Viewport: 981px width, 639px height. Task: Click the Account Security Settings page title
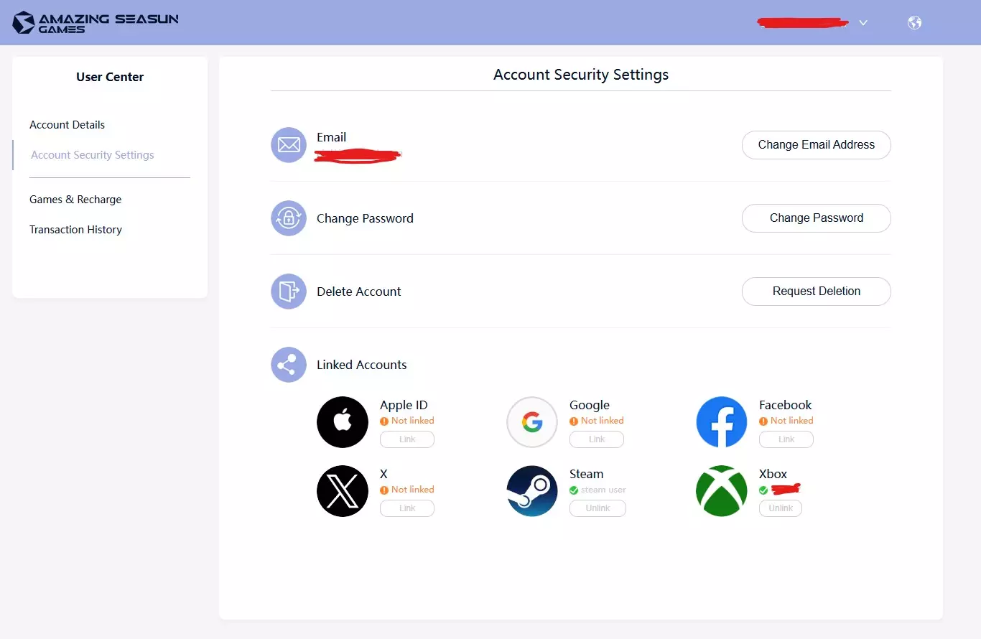point(581,75)
